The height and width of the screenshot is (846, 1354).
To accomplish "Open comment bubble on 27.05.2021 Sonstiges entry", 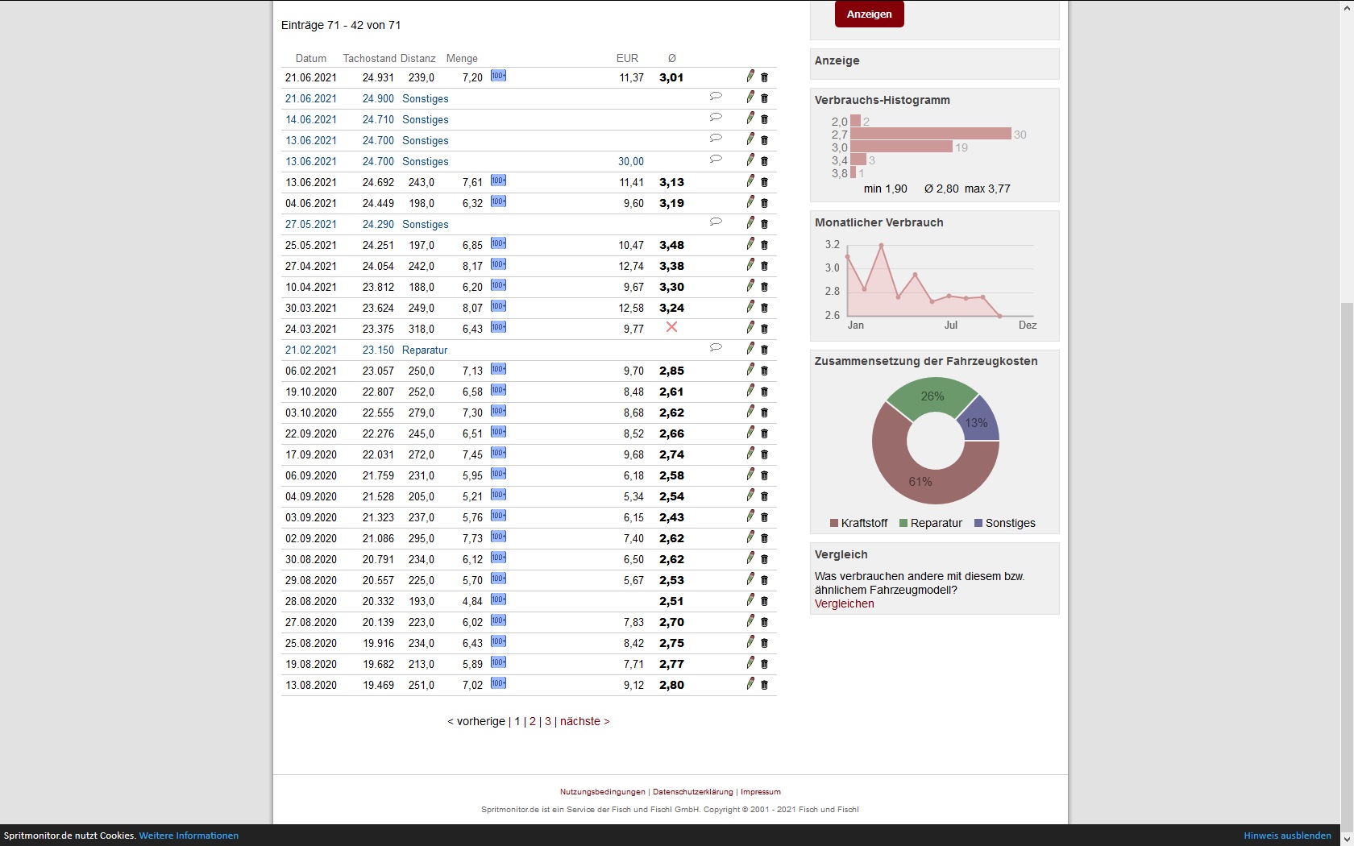I will [715, 222].
